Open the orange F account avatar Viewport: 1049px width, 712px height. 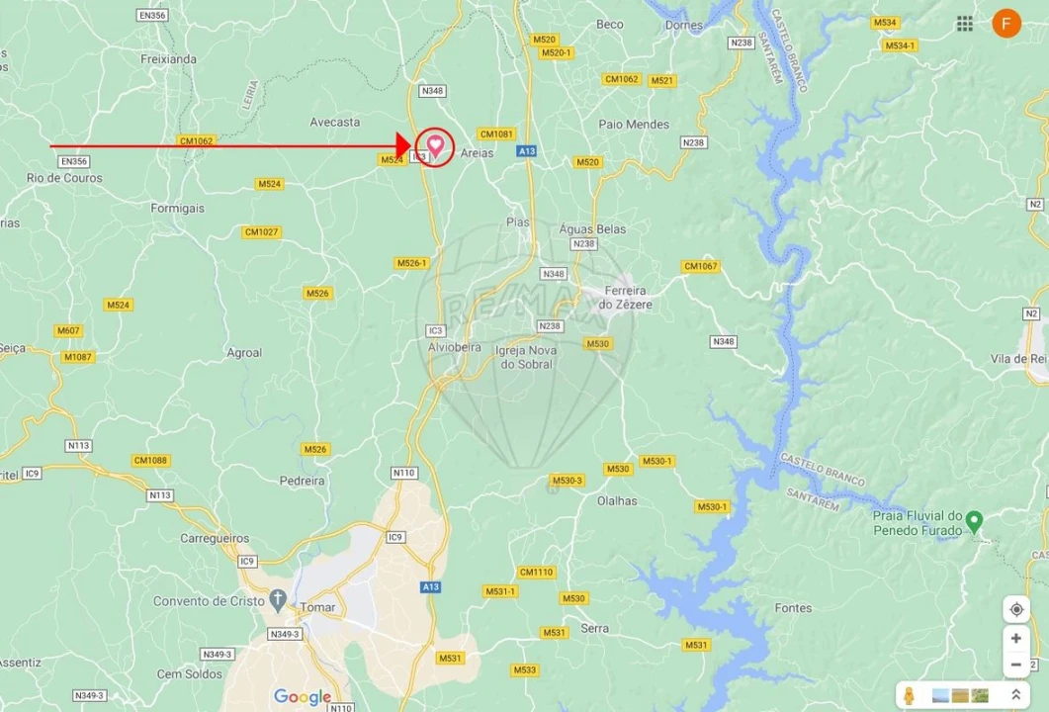[1006, 24]
